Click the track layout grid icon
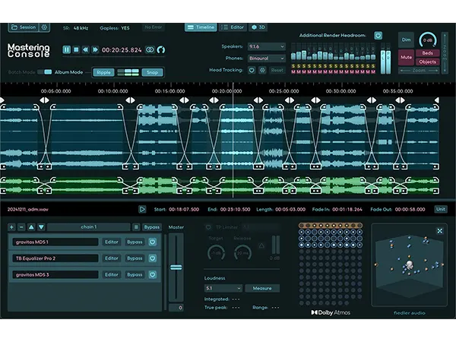 coord(128,72)
